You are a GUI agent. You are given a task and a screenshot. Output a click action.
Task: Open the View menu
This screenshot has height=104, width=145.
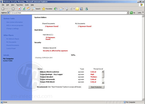point(12,5)
